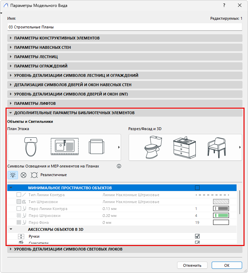Choose the 3D toilet preview

(x=153, y=147)
